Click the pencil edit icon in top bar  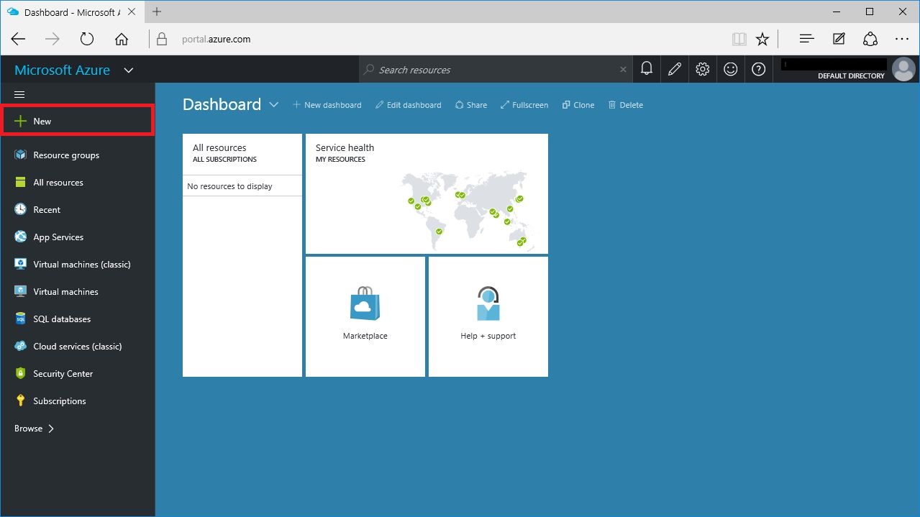click(675, 69)
